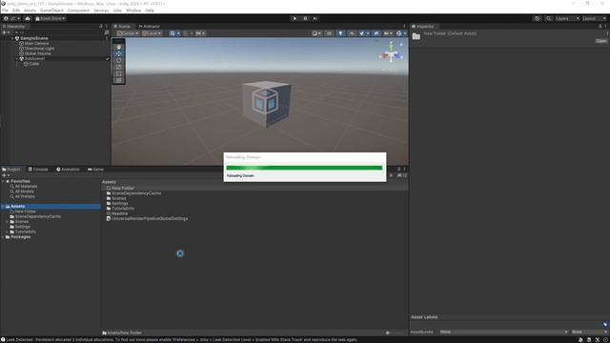The image size is (610, 343).
Task: Open Asset Store dropdown
Action: (51, 18)
